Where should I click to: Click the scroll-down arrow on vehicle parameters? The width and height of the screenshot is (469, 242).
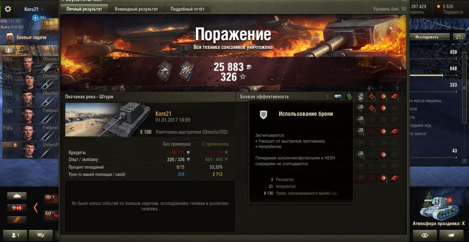click(464, 161)
